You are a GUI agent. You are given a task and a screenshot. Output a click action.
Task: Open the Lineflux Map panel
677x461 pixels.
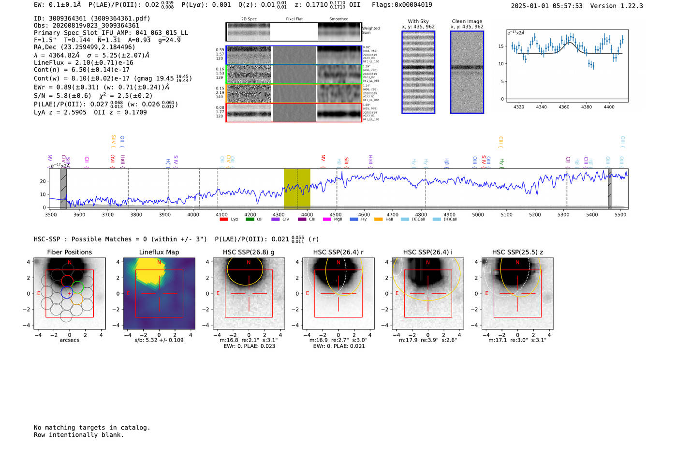159,293
